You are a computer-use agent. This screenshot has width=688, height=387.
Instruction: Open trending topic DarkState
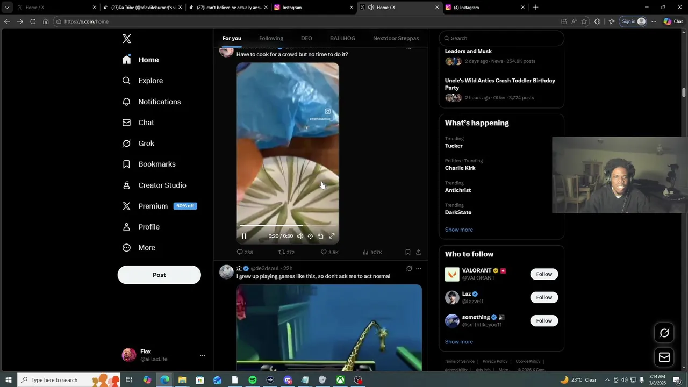coord(458,212)
